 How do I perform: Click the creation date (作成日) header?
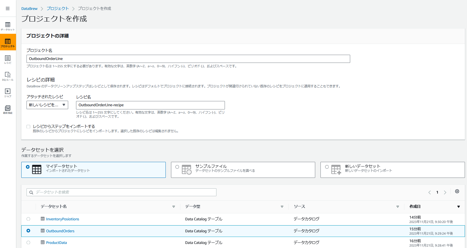(415, 206)
